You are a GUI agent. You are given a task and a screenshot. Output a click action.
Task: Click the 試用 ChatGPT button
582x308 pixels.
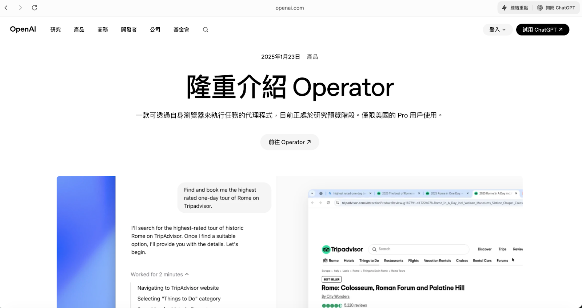point(542,30)
